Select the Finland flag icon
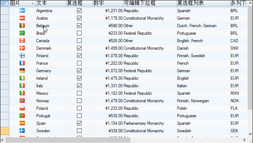Screen dimensions: 253x143 pyautogui.click(x=22, y=56)
